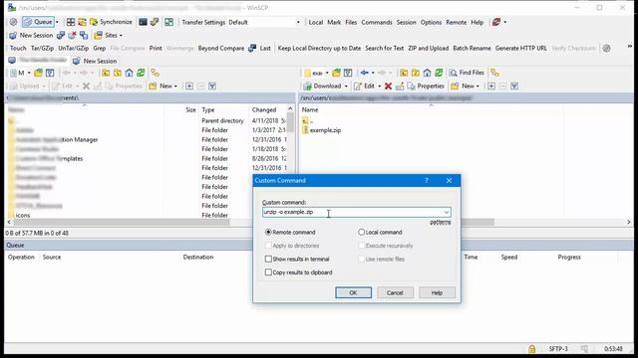Screen dimensions: 638x358
Task: Open the Commands menu
Action: coord(377,22)
